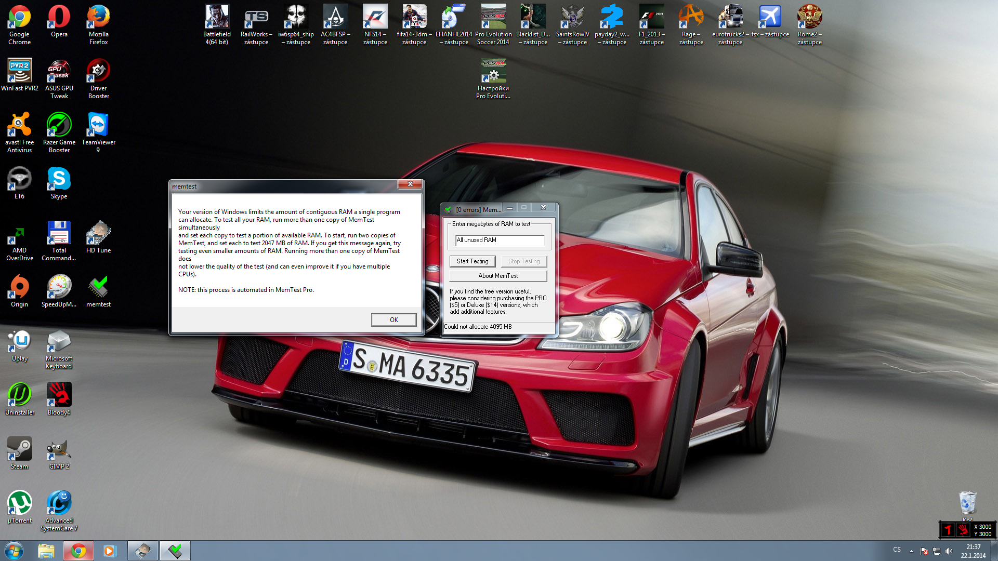Click the Windows Start button

click(14, 551)
